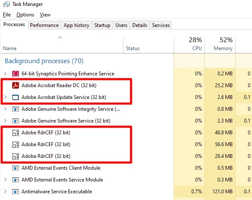Click the Task Manager title bar icon
Viewport: 252px width, 200px height.
7,4
